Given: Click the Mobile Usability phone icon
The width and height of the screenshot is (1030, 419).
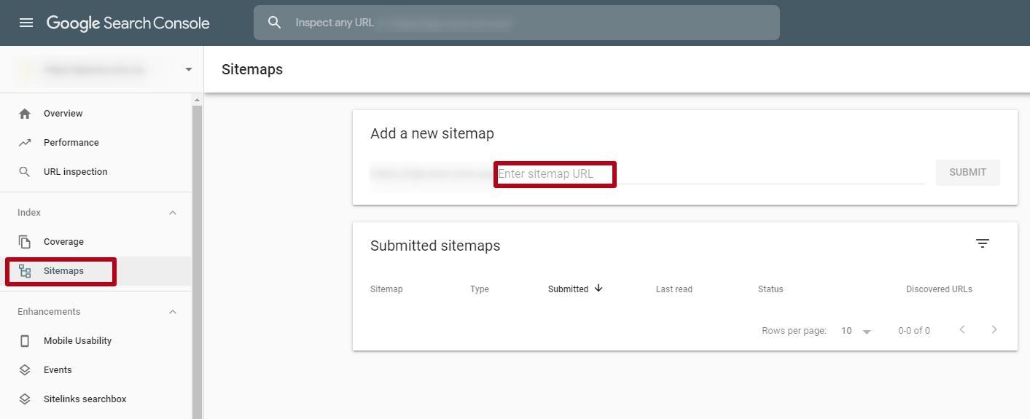Looking at the screenshot, I should [25, 341].
